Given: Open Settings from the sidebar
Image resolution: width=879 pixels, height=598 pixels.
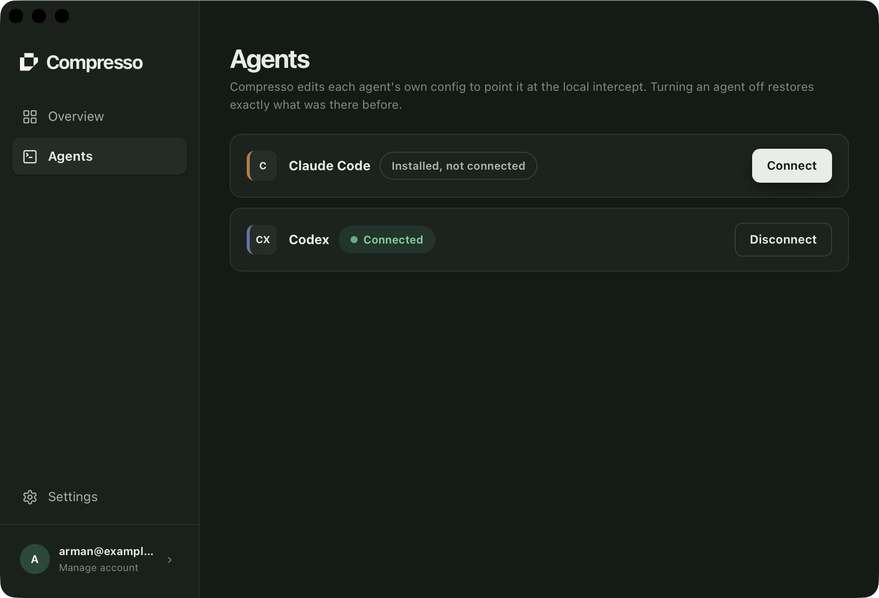Looking at the screenshot, I should 99,497.
